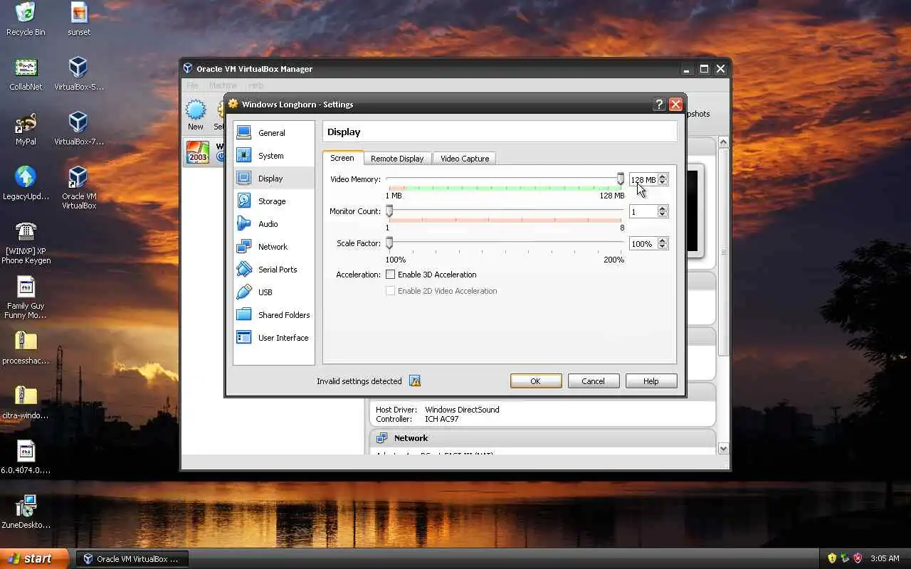Click OK to apply settings
The height and width of the screenshot is (569, 911).
536,381
